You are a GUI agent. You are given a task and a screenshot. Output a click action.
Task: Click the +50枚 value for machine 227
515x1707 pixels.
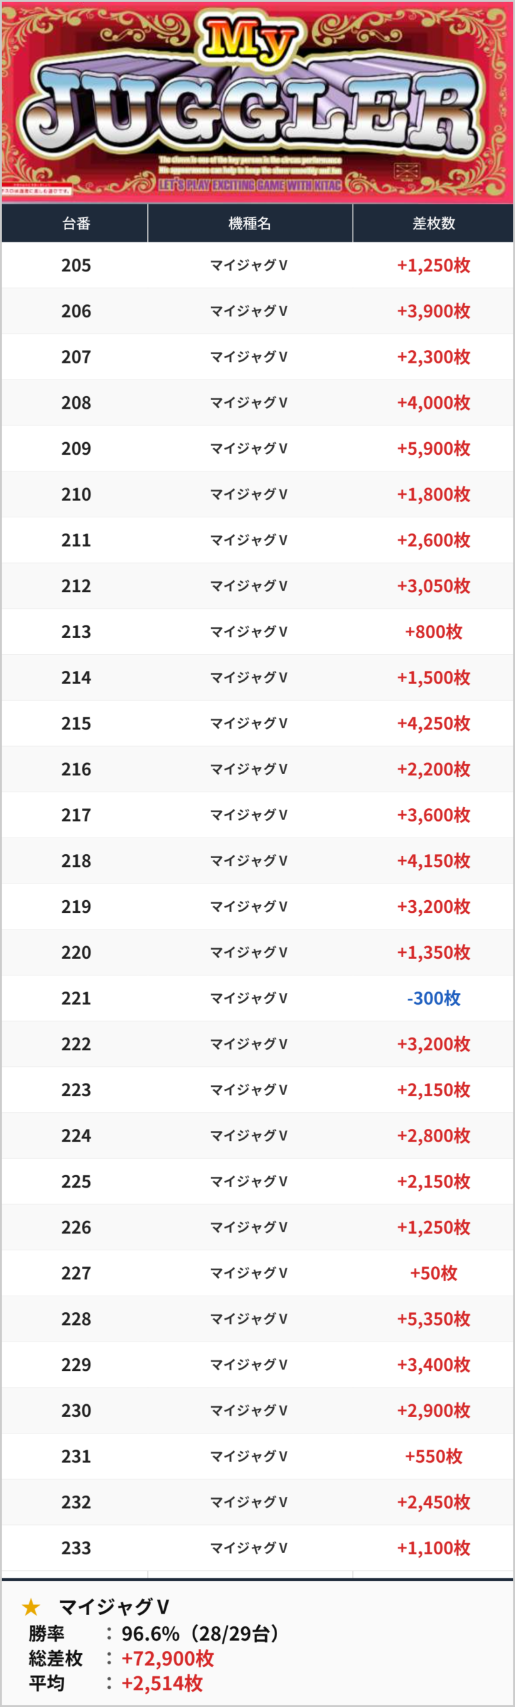click(434, 1273)
